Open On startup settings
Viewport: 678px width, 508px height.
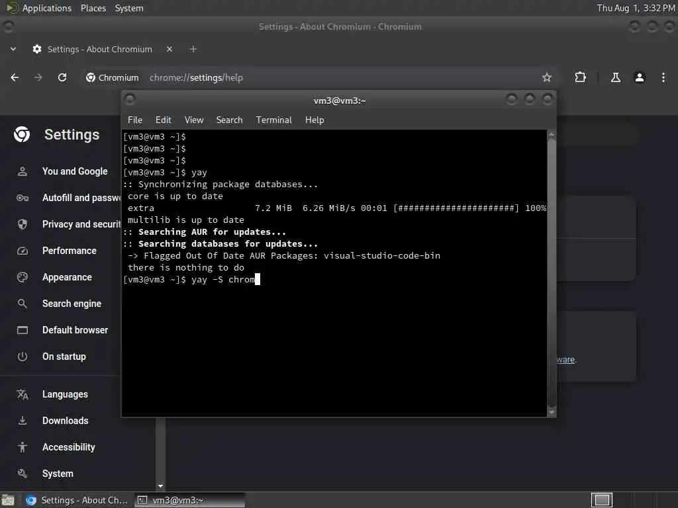tap(64, 357)
